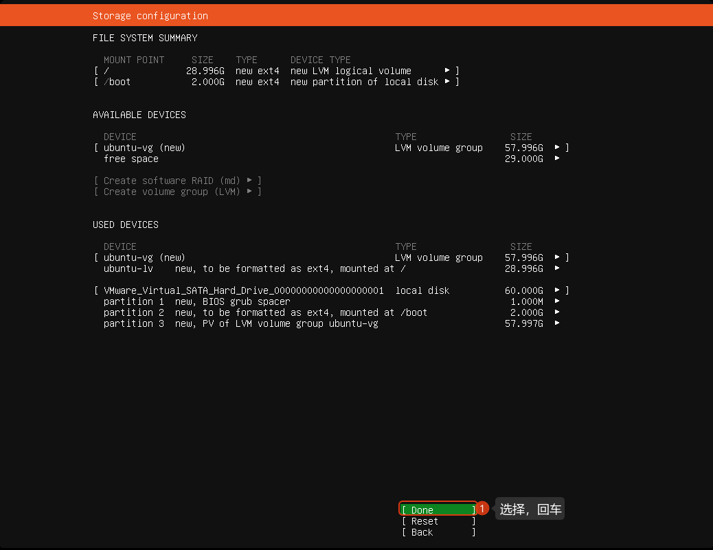The height and width of the screenshot is (550, 713).
Task: Open the ubuntu-lv logical volume row
Action: 332,268
